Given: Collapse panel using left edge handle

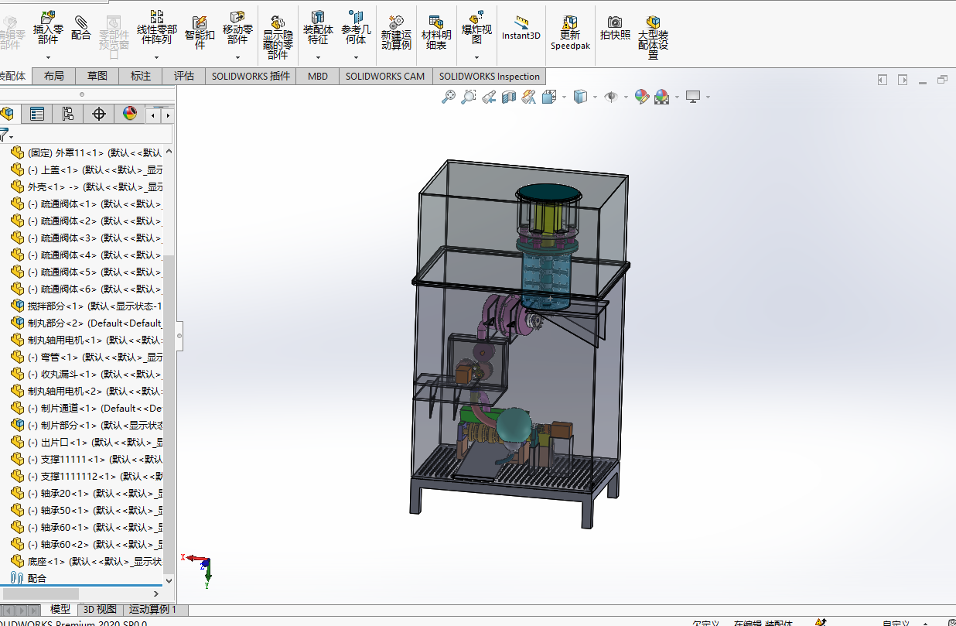Looking at the screenshot, I should (179, 336).
